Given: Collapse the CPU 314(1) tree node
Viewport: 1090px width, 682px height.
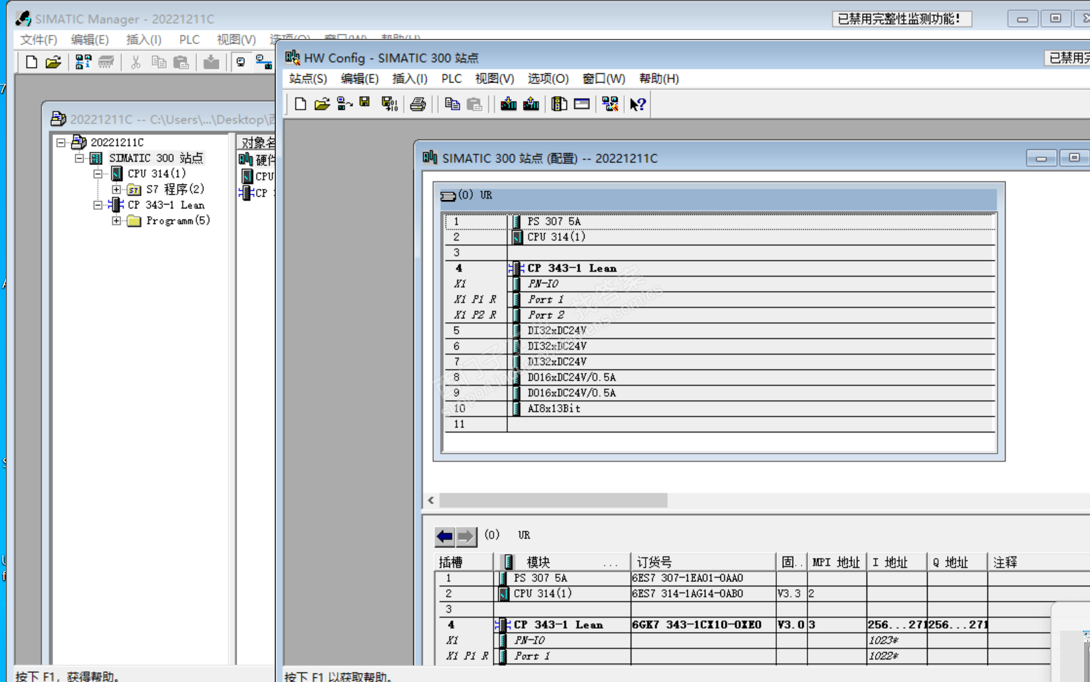Looking at the screenshot, I should click(97, 174).
